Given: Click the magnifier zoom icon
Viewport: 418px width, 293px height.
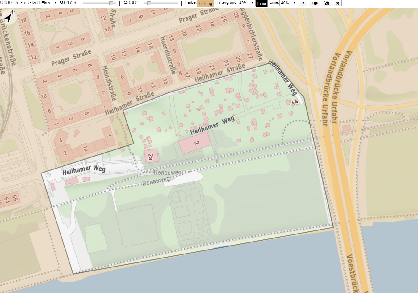Looking at the screenshot, I should [x=62, y=3].
